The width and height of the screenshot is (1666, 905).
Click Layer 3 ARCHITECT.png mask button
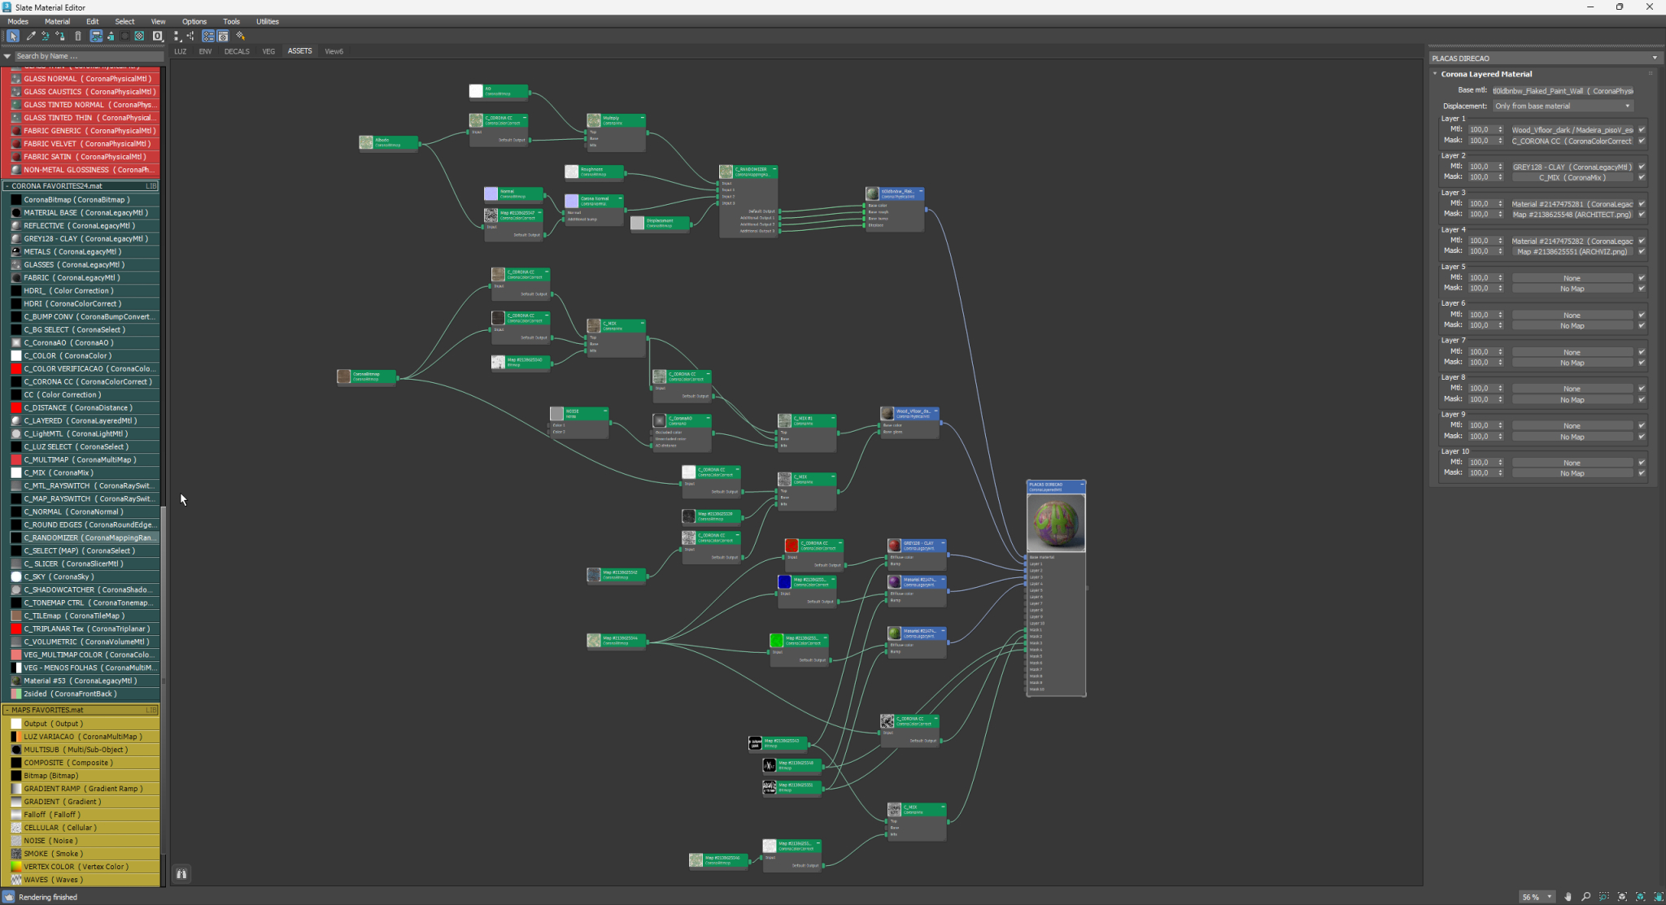click(x=1572, y=215)
